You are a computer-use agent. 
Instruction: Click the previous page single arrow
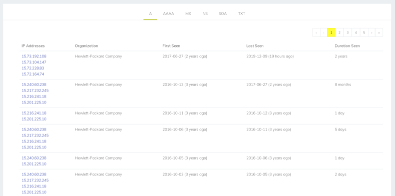point(323,32)
